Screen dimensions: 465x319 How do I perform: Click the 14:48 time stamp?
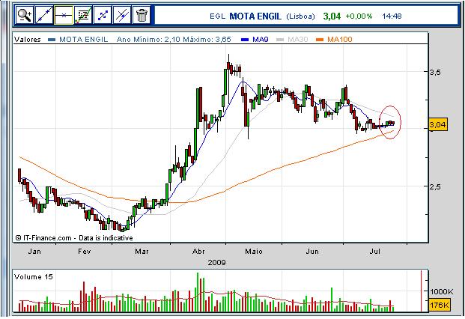point(392,16)
